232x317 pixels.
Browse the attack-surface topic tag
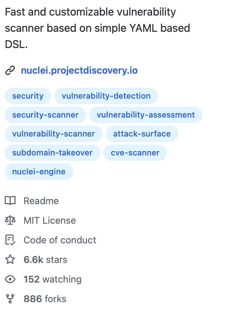click(142, 134)
